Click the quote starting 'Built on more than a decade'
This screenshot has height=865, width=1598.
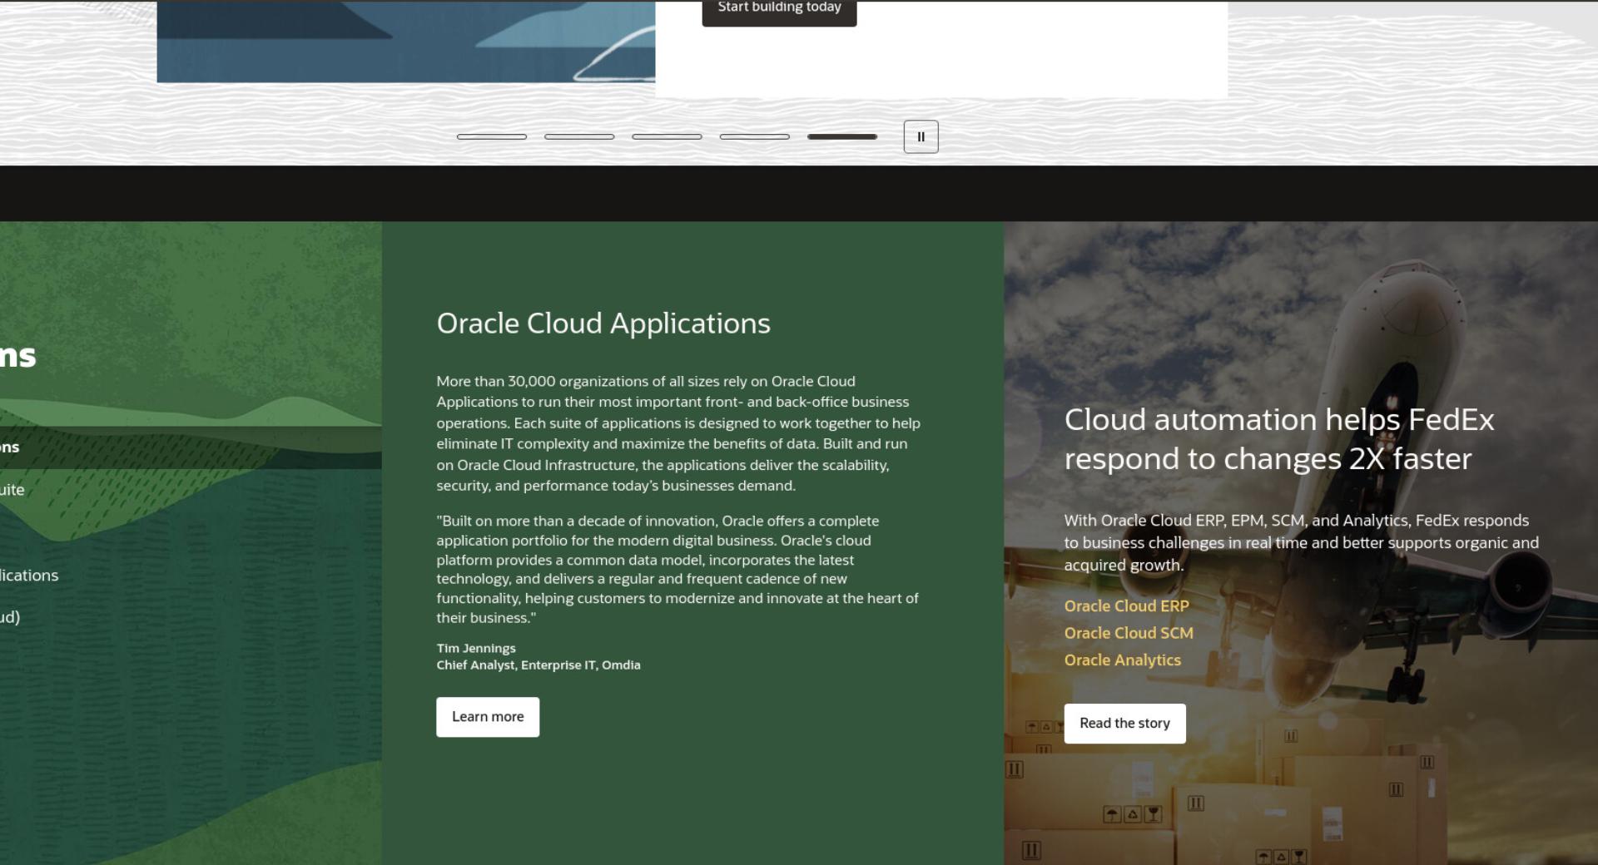[x=677, y=570]
